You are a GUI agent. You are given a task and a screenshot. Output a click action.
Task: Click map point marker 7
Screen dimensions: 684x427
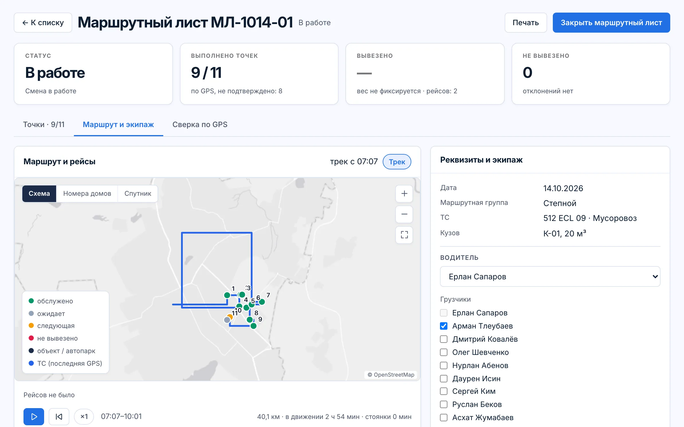262,302
